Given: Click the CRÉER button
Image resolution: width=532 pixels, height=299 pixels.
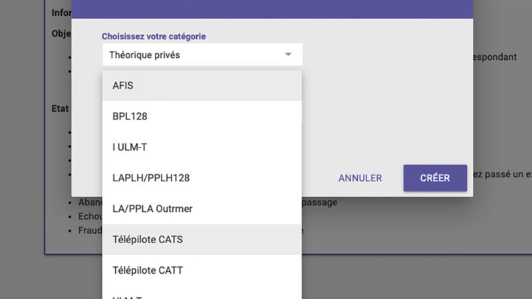Looking at the screenshot, I should (x=435, y=178).
